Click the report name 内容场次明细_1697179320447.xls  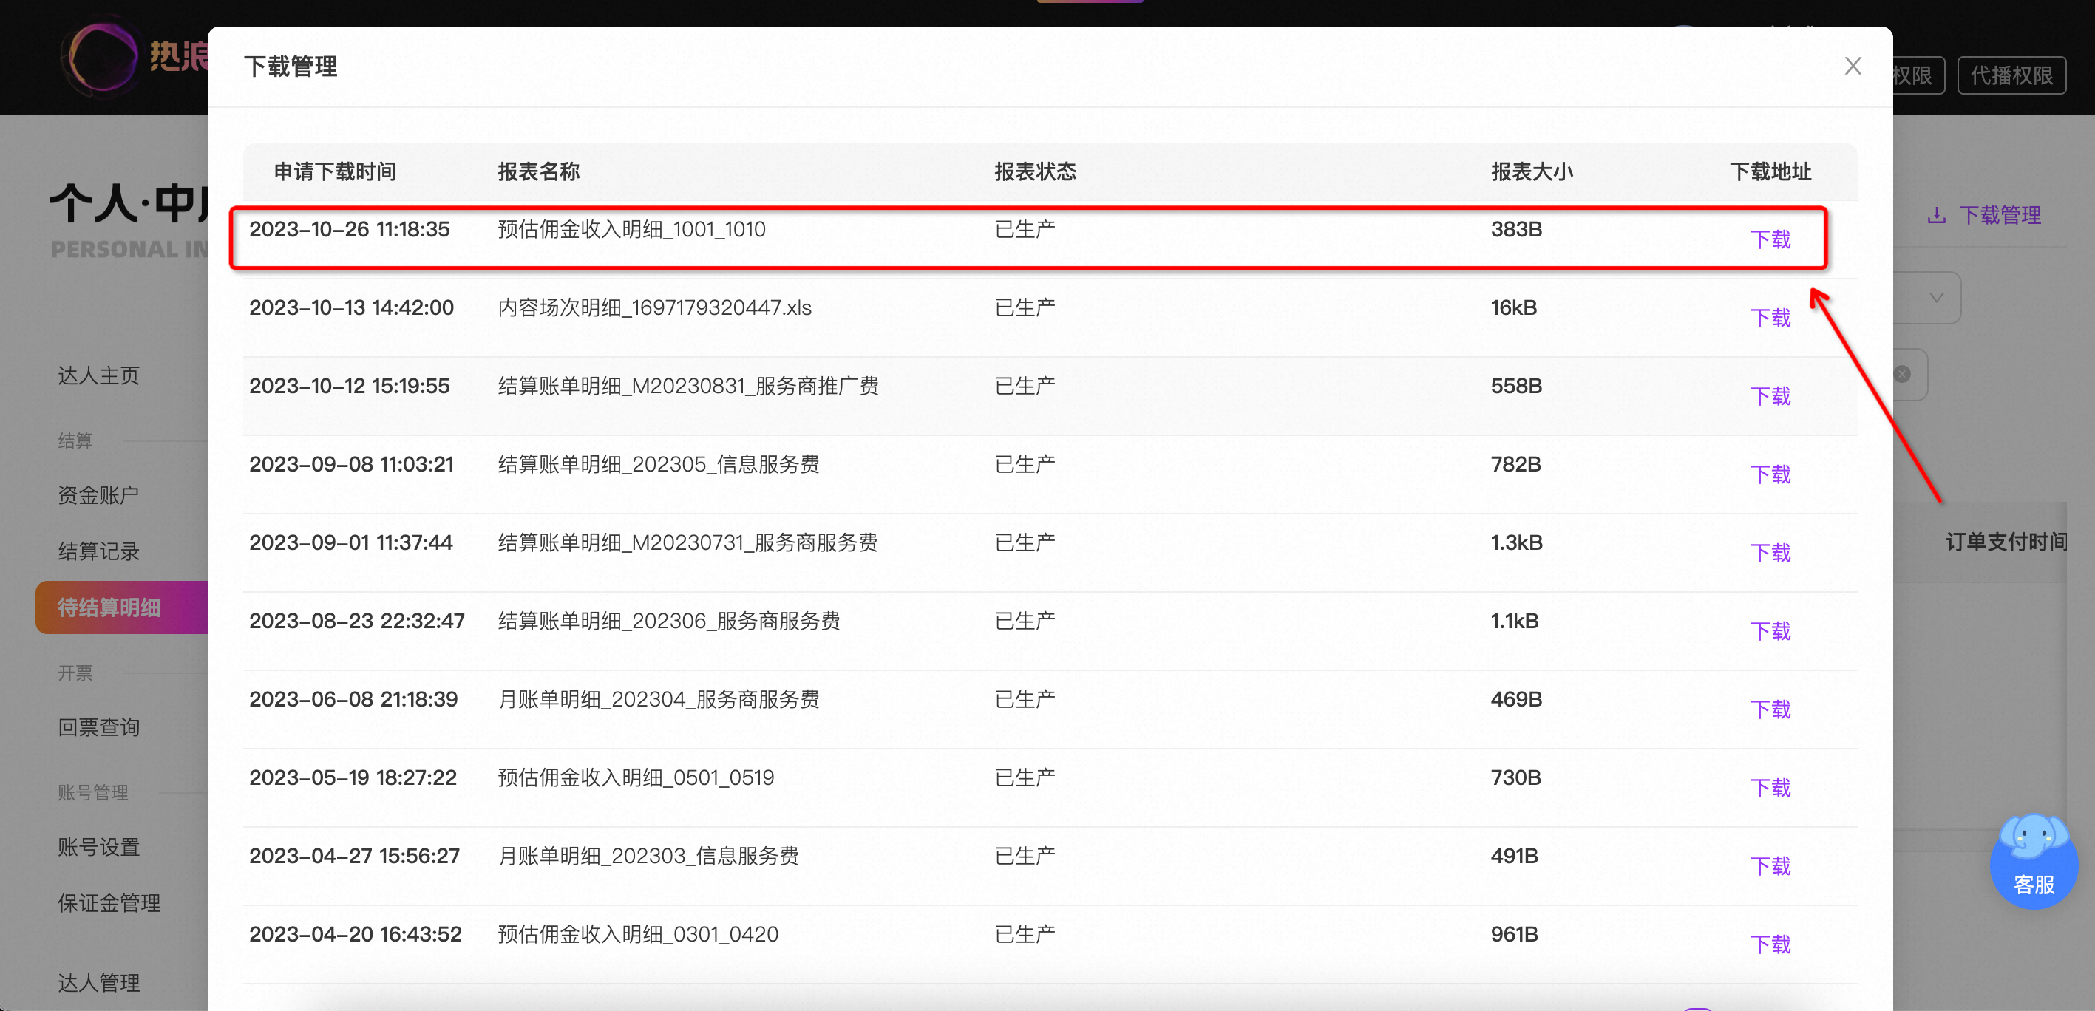[655, 307]
